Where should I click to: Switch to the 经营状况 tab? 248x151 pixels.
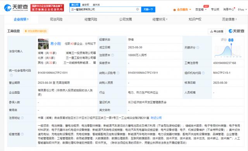(160, 19)
